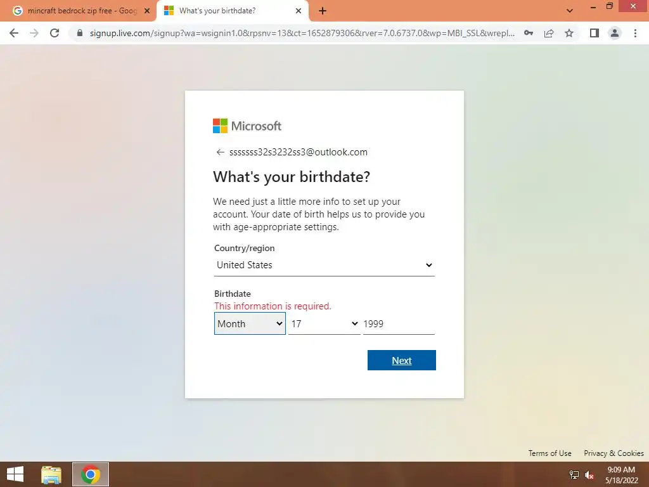Restore down the Chrome window
Image resolution: width=649 pixels, height=487 pixels.
[609, 6]
